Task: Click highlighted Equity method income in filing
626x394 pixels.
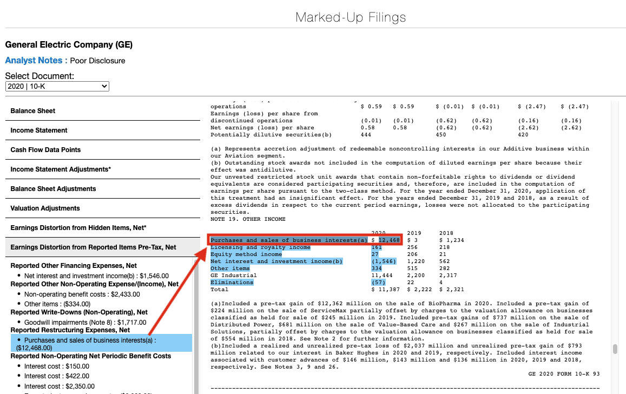Action: (x=246, y=254)
